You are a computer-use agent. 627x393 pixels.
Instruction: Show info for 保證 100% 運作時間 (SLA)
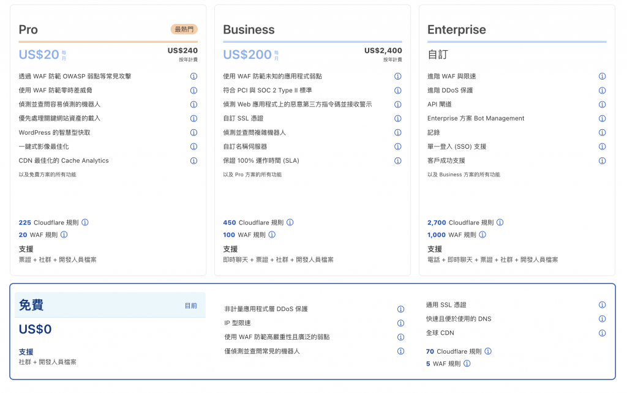tap(398, 161)
